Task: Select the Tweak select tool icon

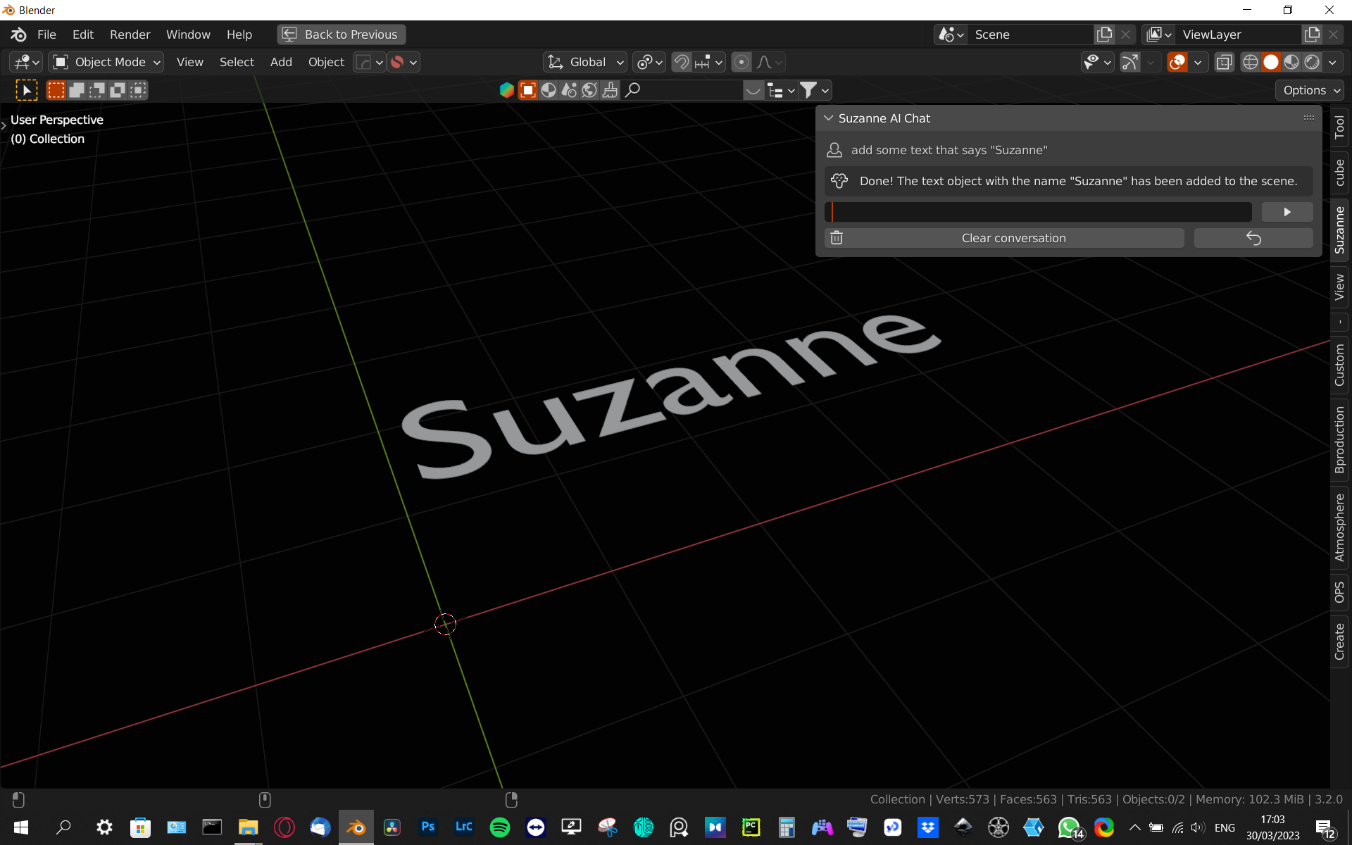Action: coord(26,90)
